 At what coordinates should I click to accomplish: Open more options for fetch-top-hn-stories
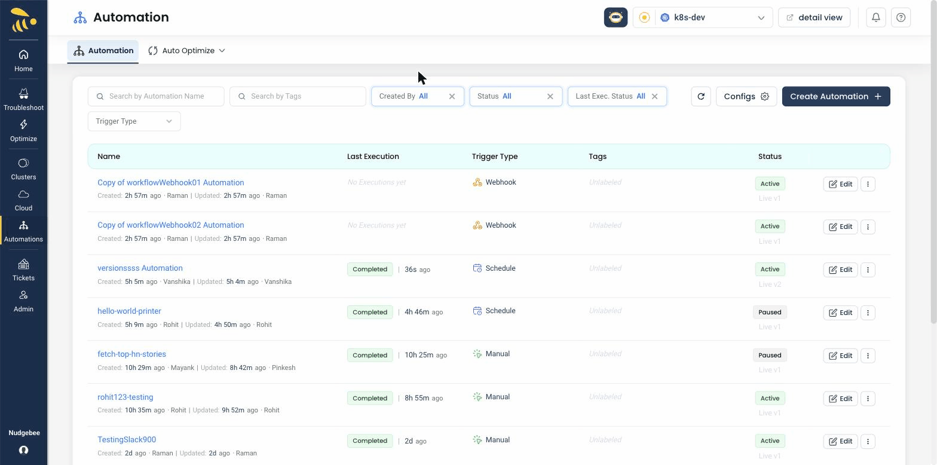pos(868,356)
